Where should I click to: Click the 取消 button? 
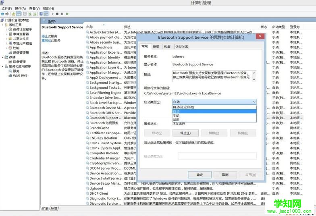[225, 175]
